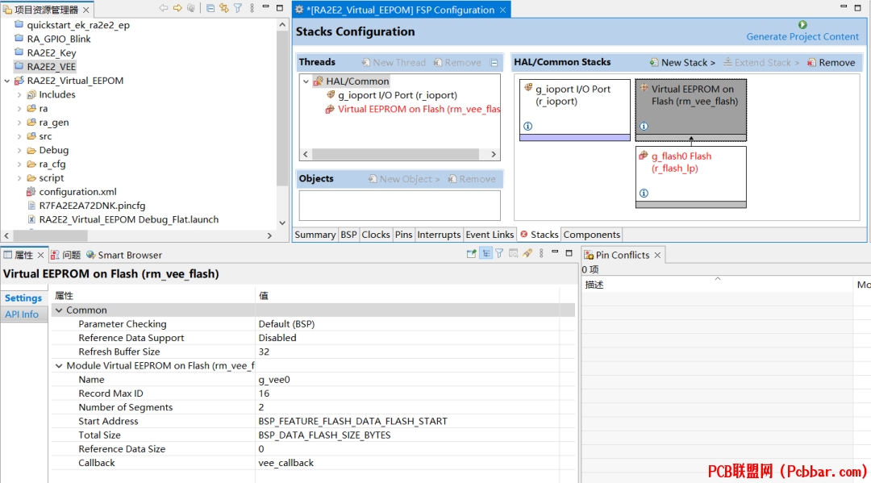
Task: Collapse the Threads section with minus icon
Action: tap(494, 63)
